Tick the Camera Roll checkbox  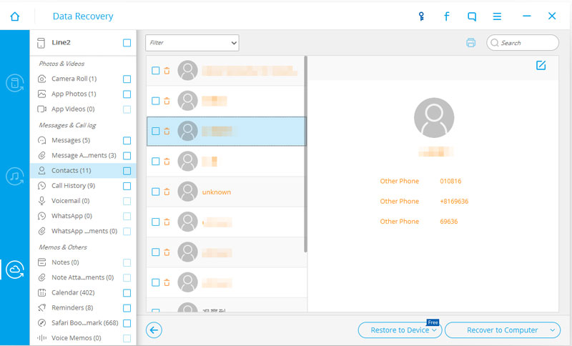pos(127,79)
